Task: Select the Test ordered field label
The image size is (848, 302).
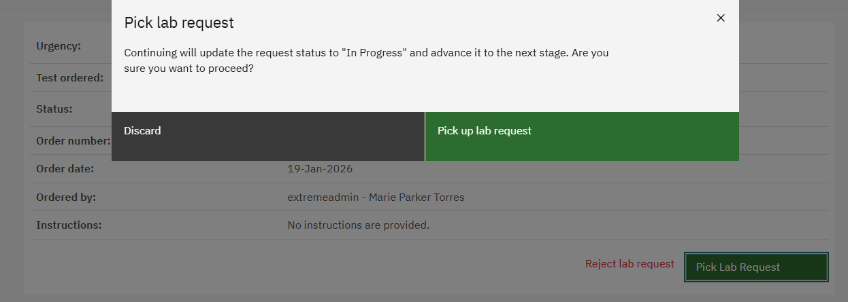Action: point(69,77)
